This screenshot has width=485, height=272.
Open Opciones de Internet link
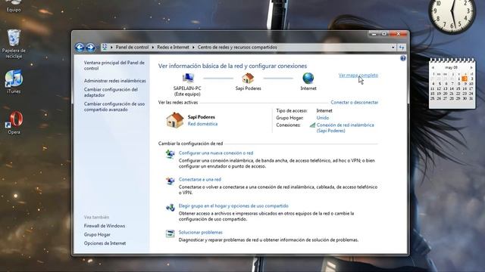105,243
